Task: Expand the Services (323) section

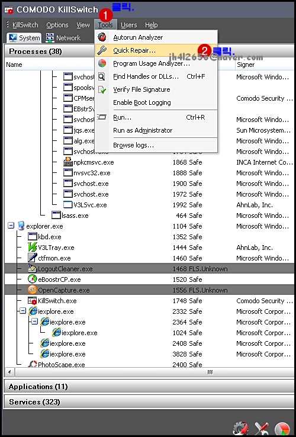Action: click(149, 402)
